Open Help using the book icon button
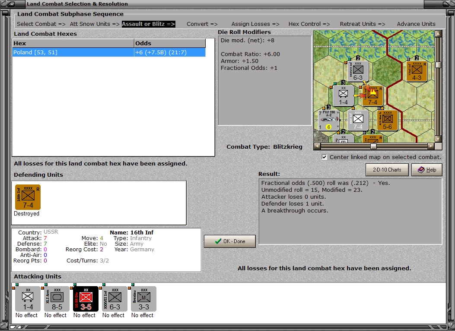The width and height of the screenshot is (455, 331). click(426, 170)
